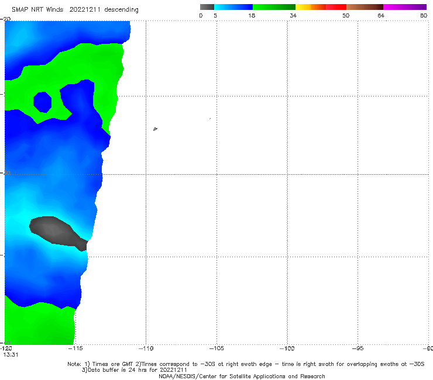
Task: Click the longitude label '-110'
Action: click(146, 348)
